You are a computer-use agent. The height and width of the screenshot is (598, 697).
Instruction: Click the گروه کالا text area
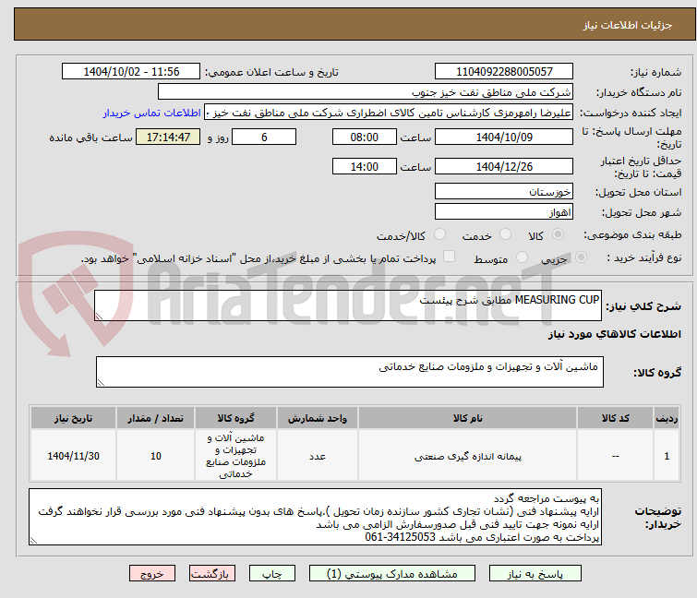pyautogui.click(x=349, y=372)
